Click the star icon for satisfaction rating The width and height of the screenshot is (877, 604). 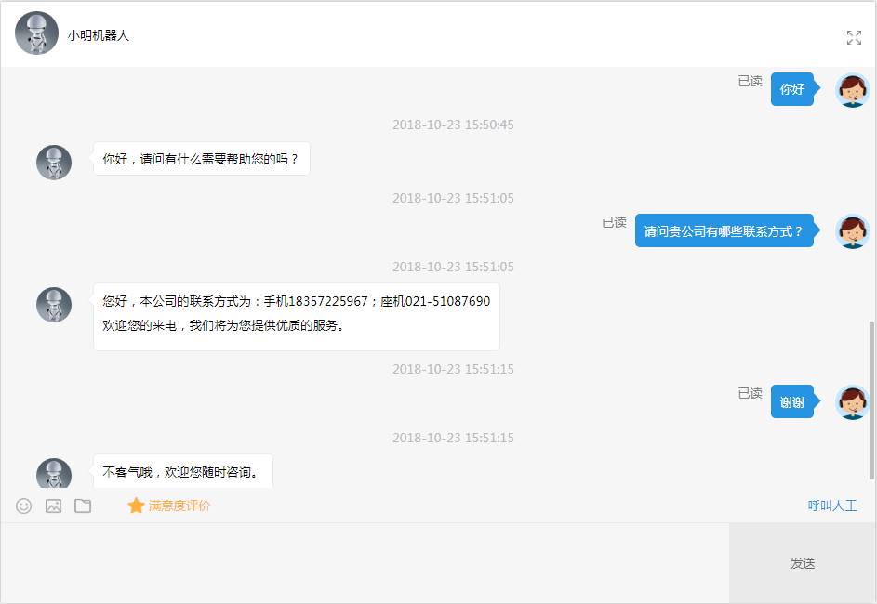point(136,506)
